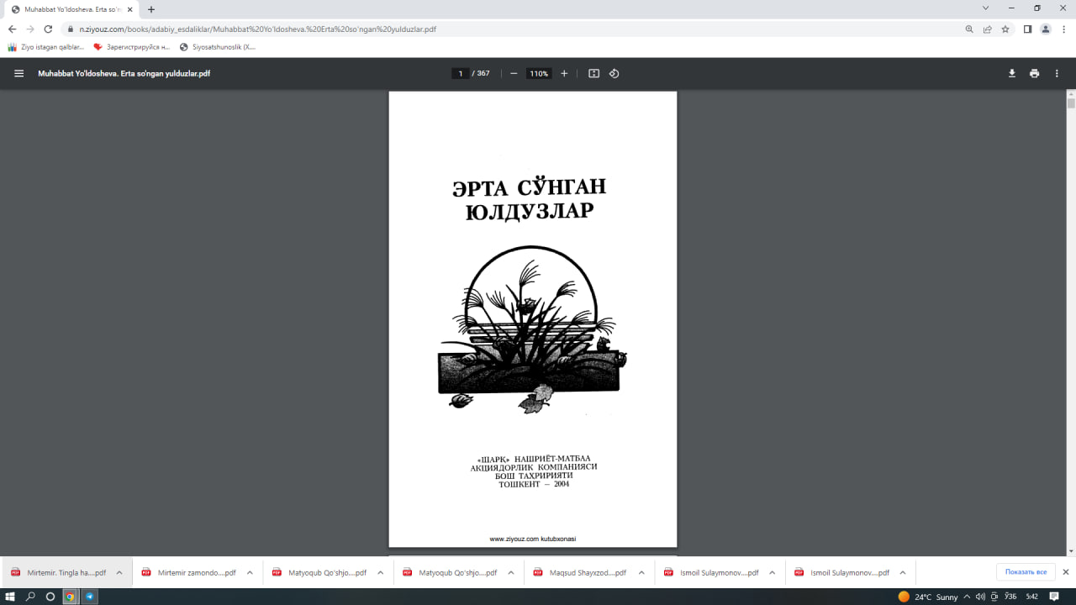The height and width of the screenshot is (605, 1076).
Task: Open the volume icon in the system tray
Action: pos(980,597)
